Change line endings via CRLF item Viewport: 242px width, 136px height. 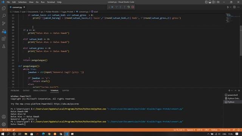[x=207, y=130]
